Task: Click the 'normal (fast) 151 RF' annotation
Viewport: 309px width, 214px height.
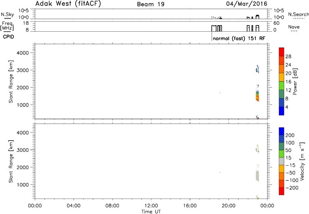Action: coord(239,38)
